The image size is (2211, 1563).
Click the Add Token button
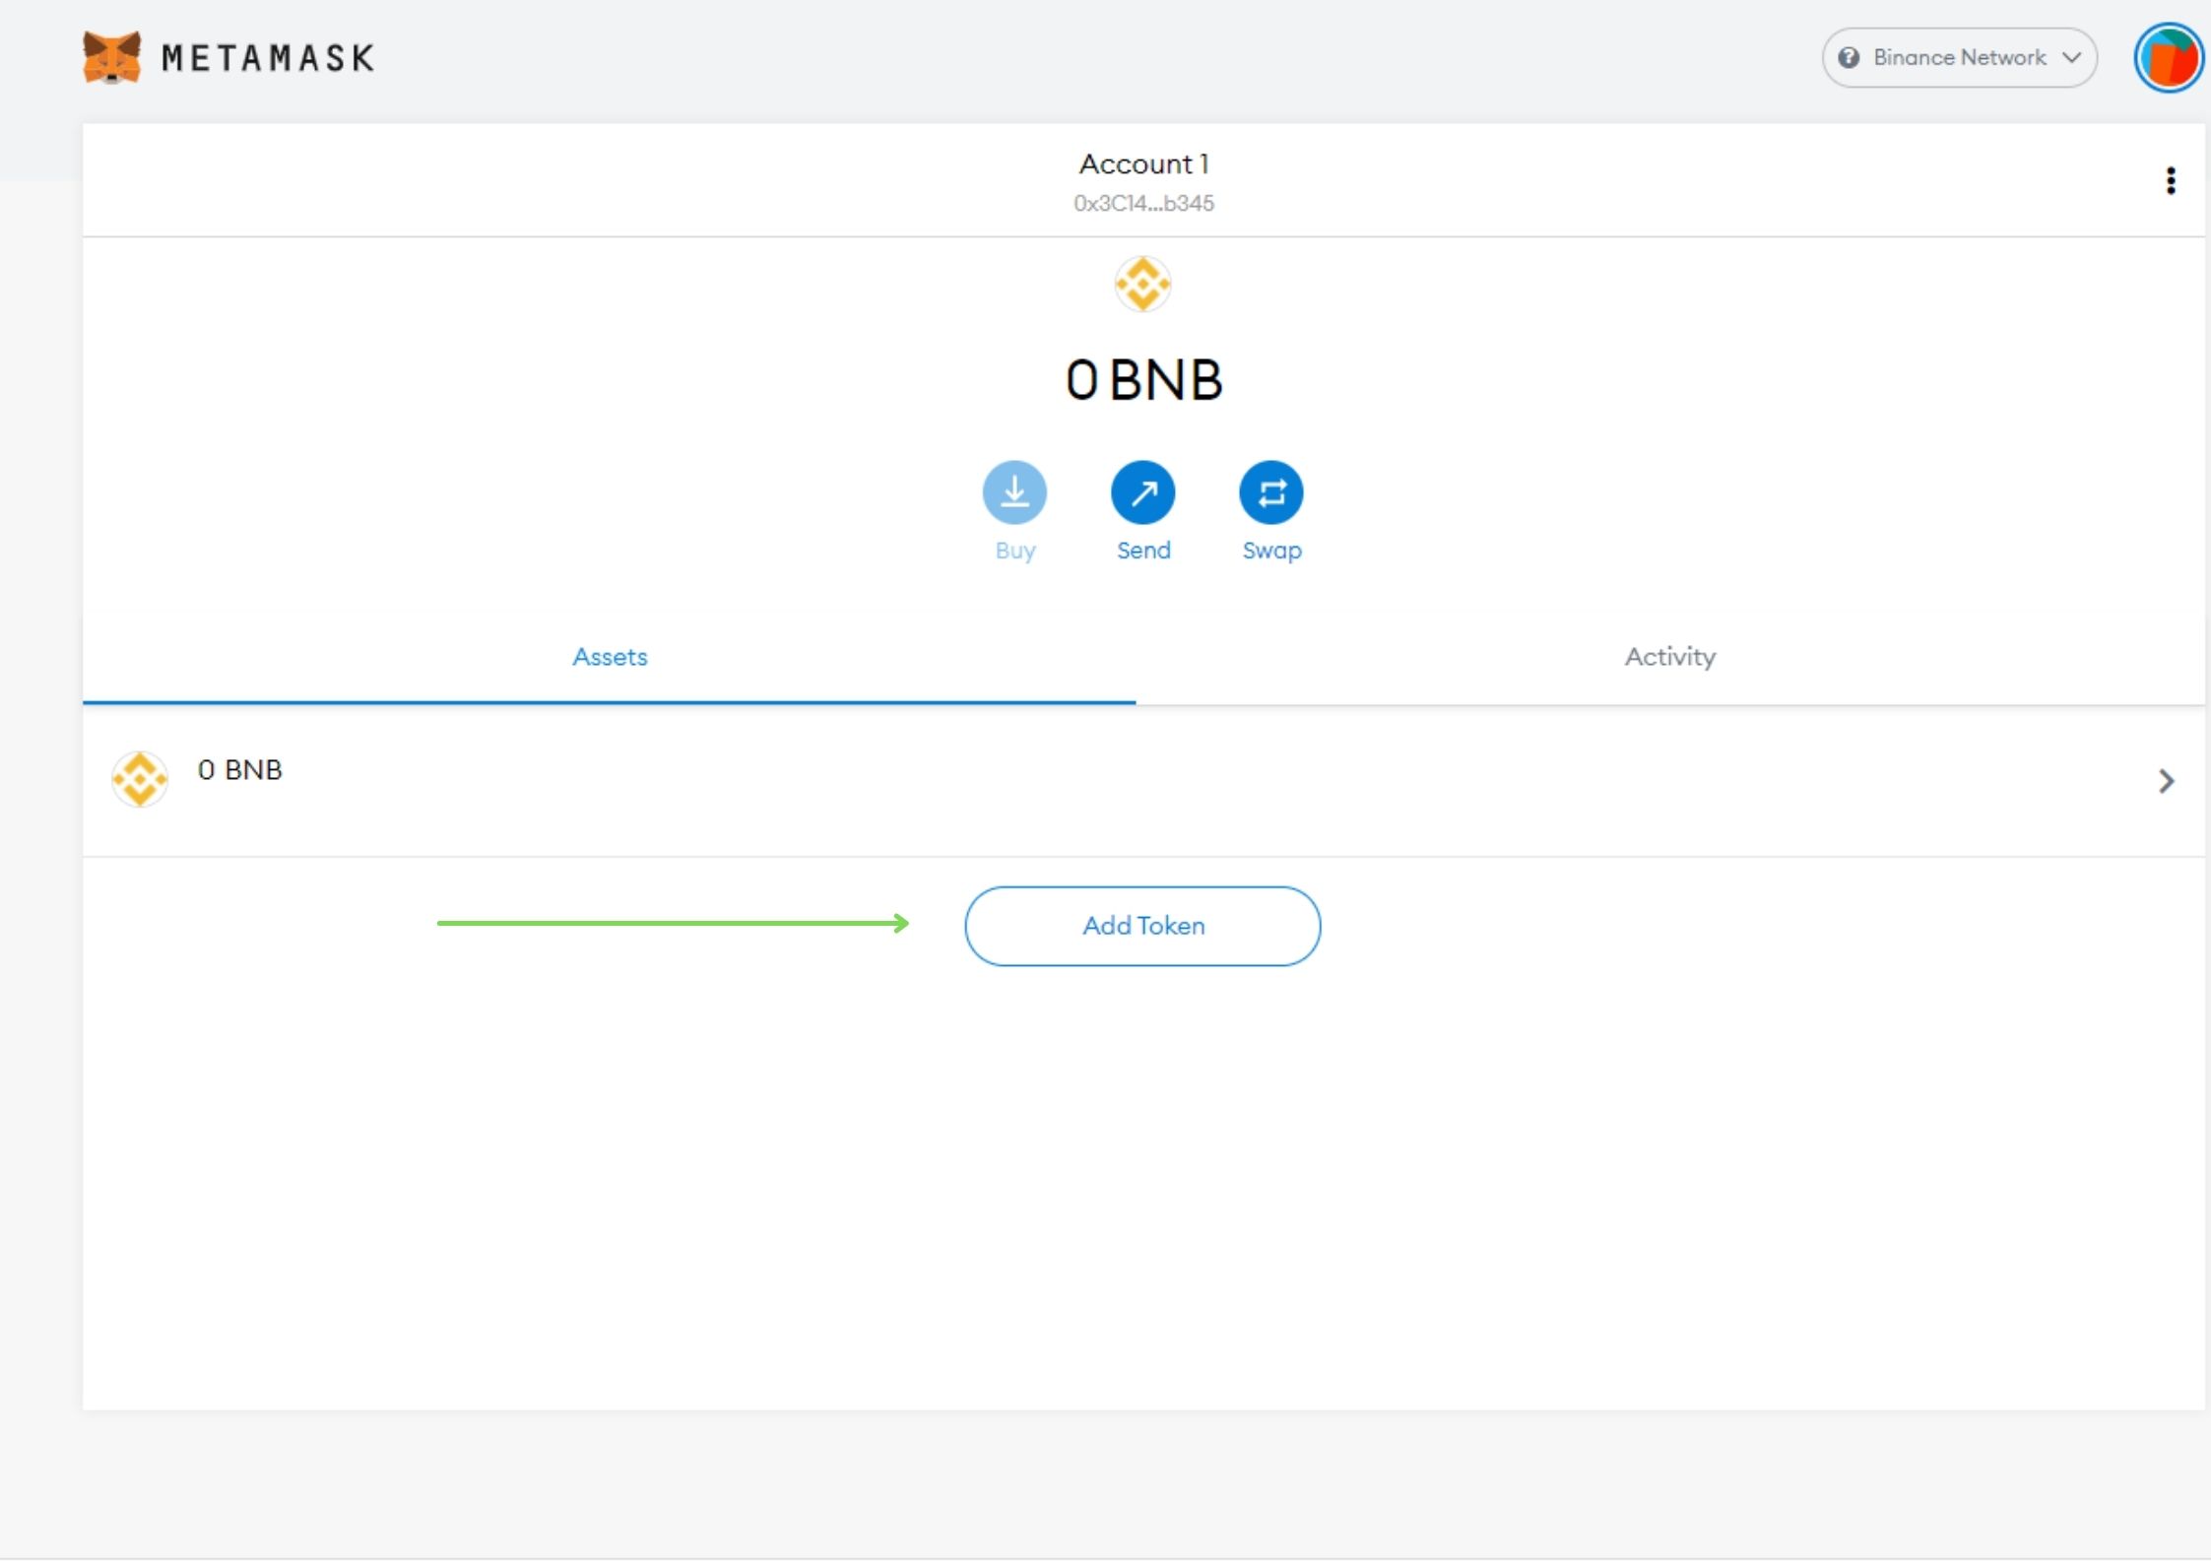click(x=1142, y=926)
